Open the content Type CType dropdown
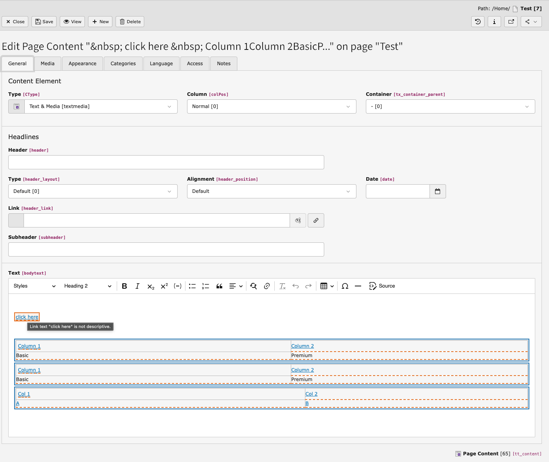Image resolution: width=549 pixels, height=462 pixels. coord(101,106)
